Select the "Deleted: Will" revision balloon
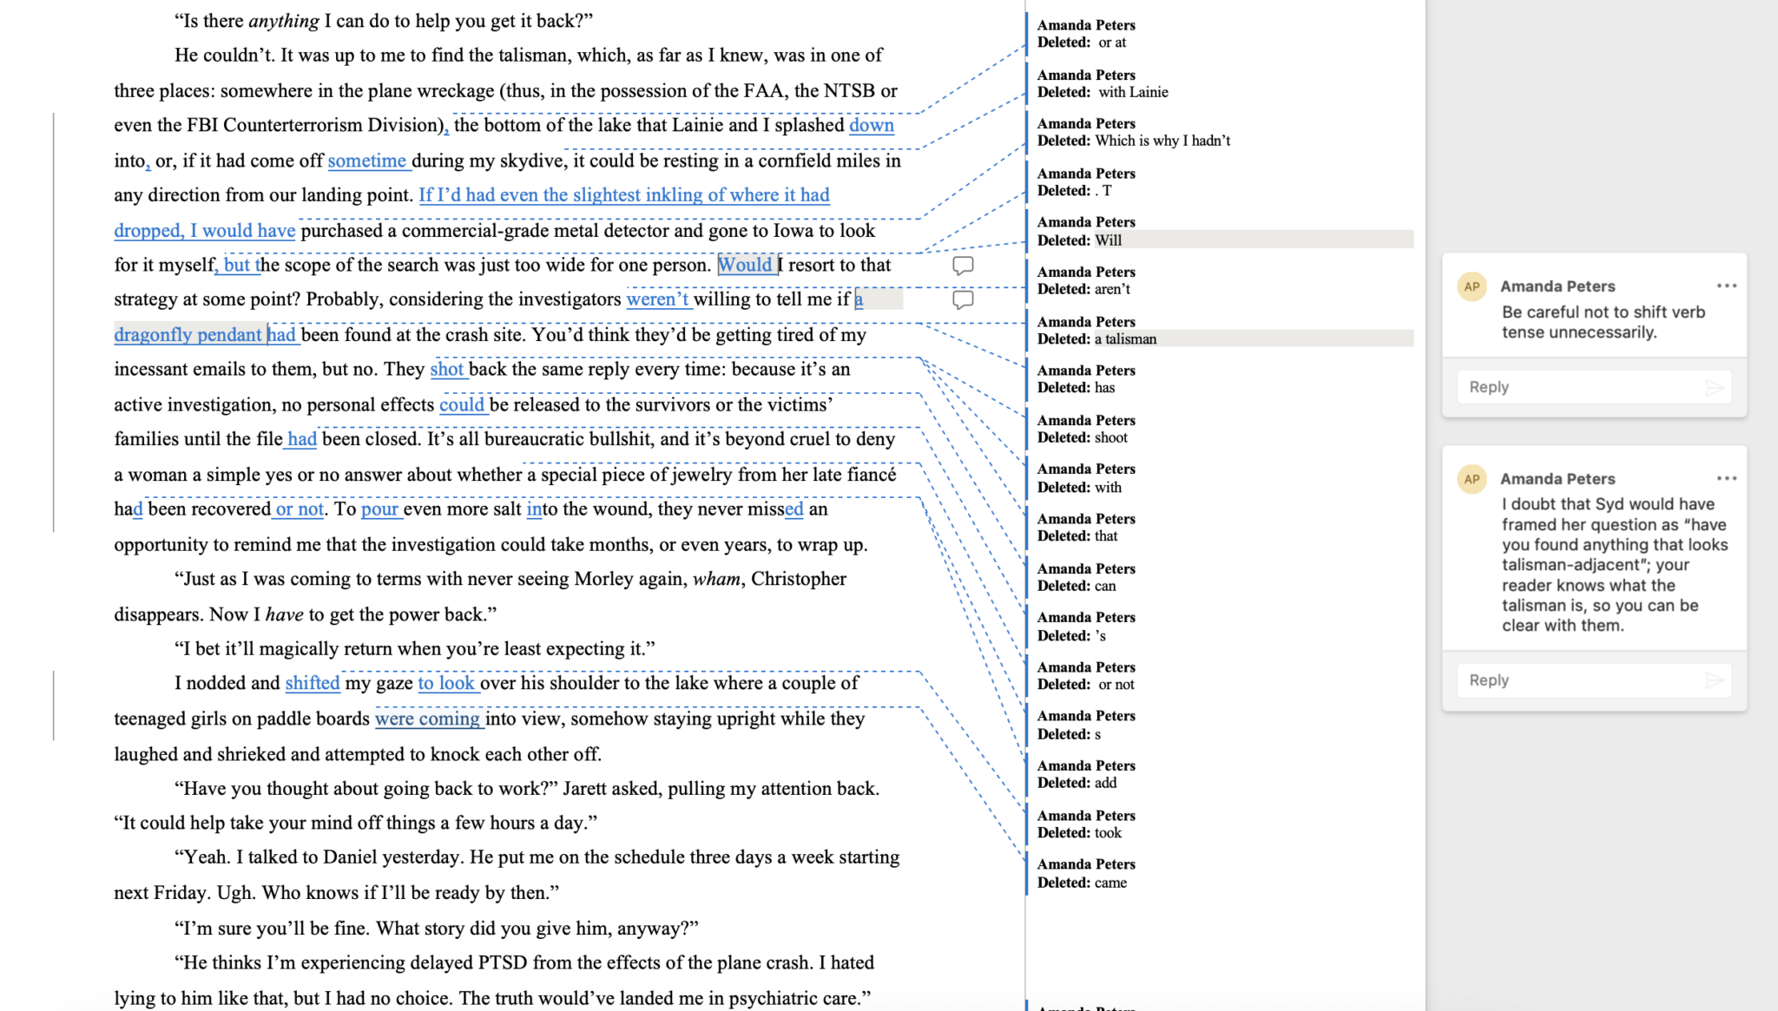The image size is (1778, 1011). (x=1108, y=240)
